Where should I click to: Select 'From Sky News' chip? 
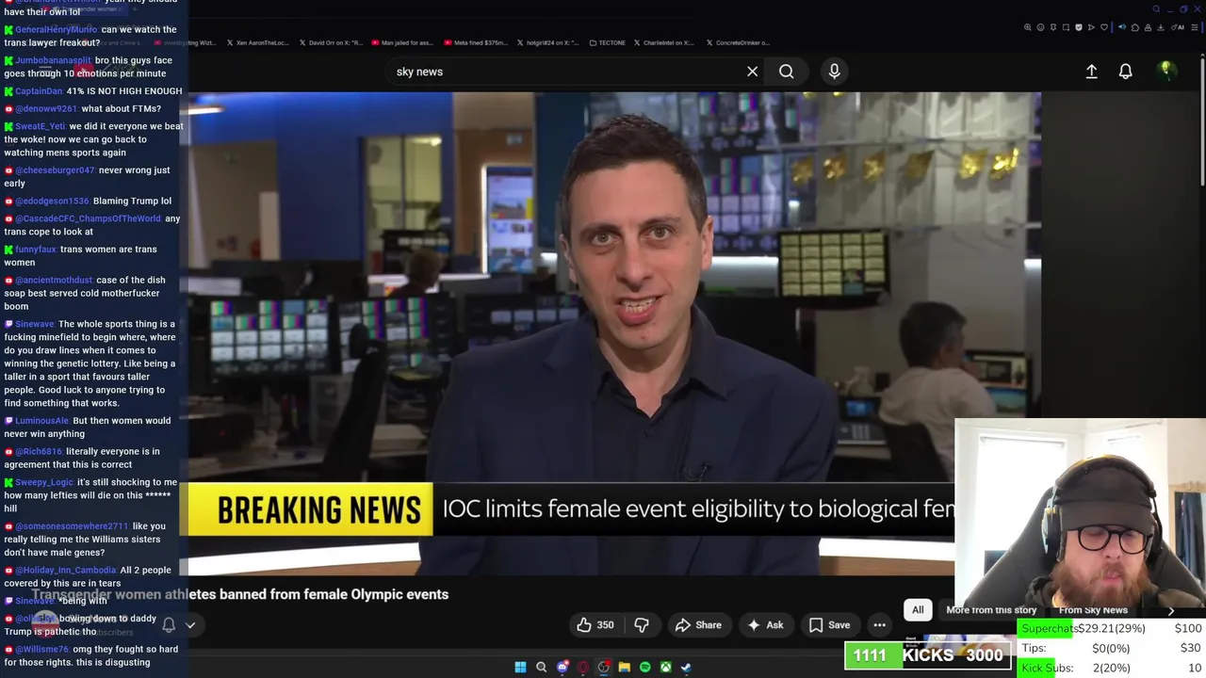tap(1093, 610)
